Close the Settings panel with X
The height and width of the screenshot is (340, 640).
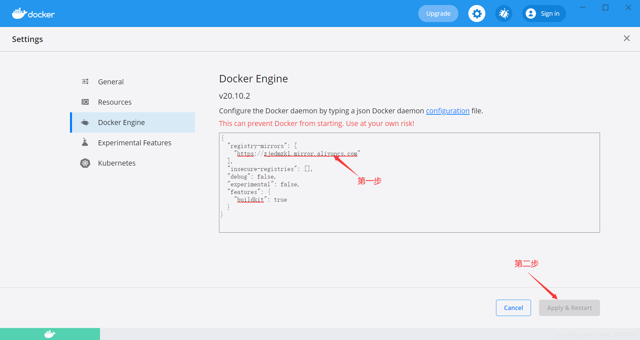pos(627,38)
